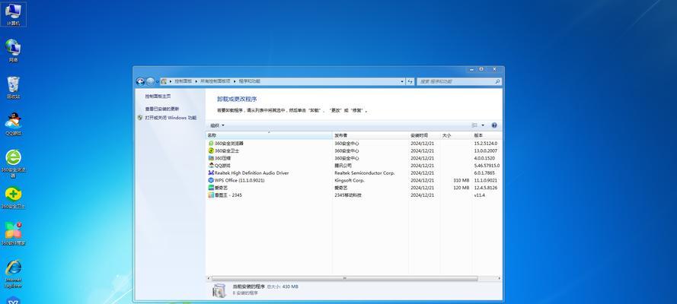Viewport: 677px width, 304px height.
Task: Click the version 4.0.0.1520 cell
Action: [x=485, y=158]
